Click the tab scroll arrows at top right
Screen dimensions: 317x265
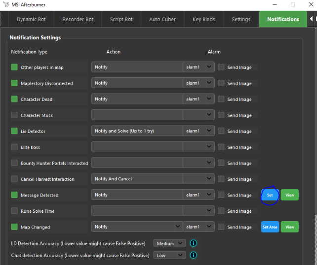(312, 19)
